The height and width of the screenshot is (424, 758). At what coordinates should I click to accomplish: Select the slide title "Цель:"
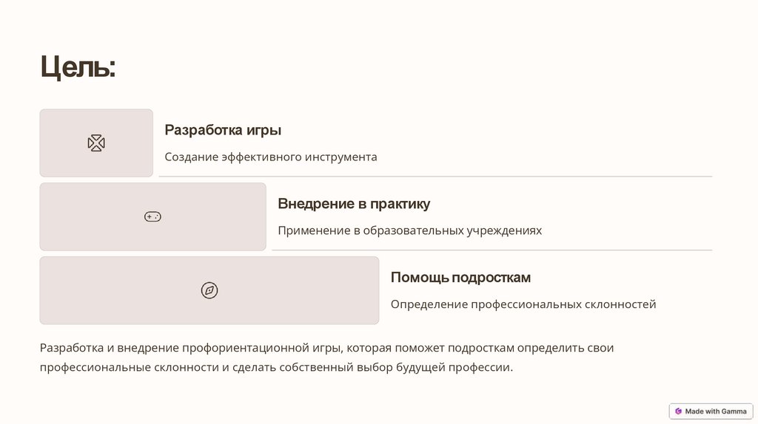click(78, 68)
